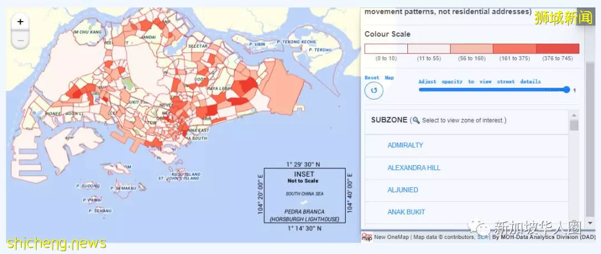Click the P. SENANG island label

point(100,211)
